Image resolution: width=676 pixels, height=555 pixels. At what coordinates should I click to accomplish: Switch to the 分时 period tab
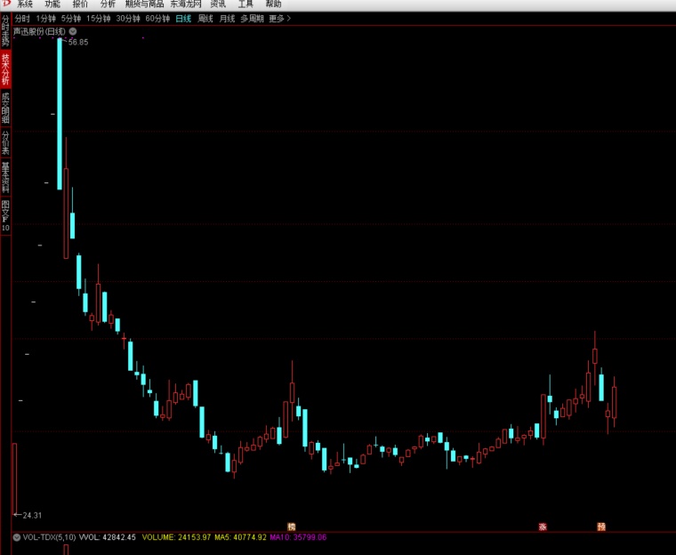(x=22, y=19)
